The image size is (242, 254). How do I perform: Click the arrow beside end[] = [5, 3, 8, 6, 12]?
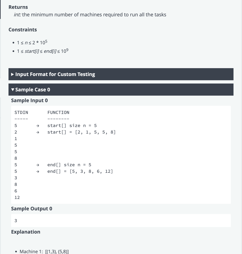click(x=38, y=171)
